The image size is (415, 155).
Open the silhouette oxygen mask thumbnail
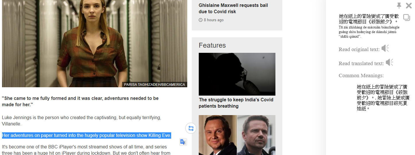[237, 74]
